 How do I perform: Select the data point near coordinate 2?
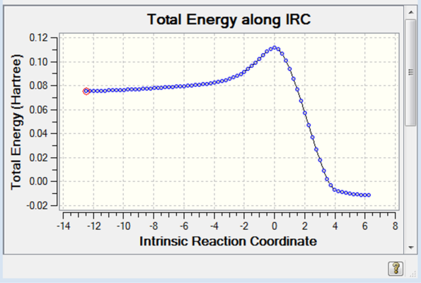[x=305, y=113]
